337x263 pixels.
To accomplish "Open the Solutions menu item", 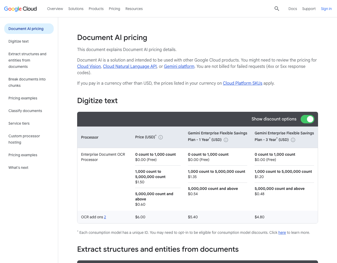I will pos(76,9).
